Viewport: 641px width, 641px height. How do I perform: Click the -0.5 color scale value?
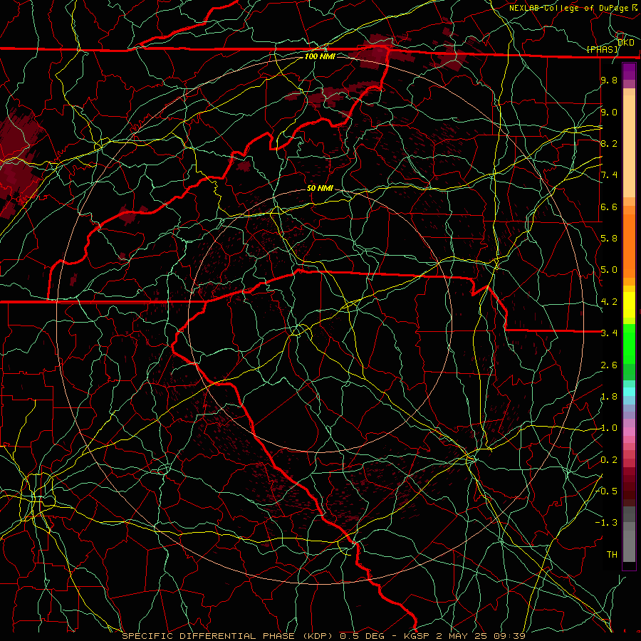click(x=607, y=491)
